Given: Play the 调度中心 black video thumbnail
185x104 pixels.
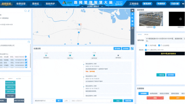Looking at the screenshot, I should tap(180, 19).
